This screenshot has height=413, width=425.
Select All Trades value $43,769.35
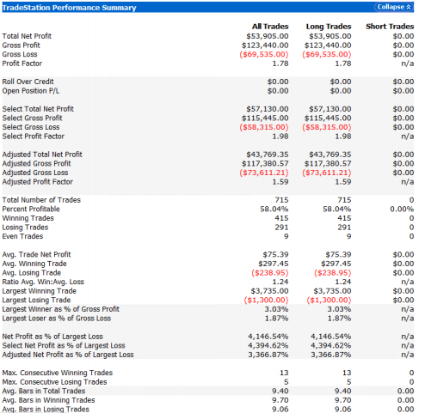pos(268,155)
